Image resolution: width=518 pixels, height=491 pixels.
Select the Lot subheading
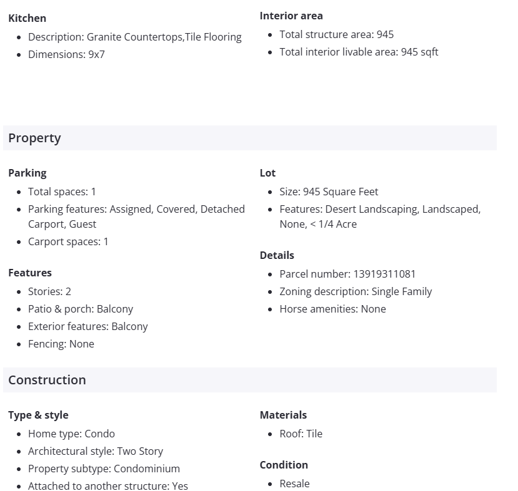(x=267, y=173)
